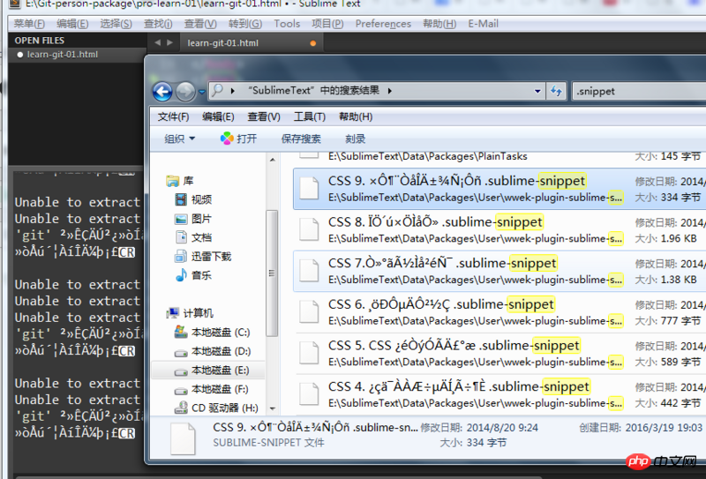Click the CSS 6 file name text

(440, 304)
